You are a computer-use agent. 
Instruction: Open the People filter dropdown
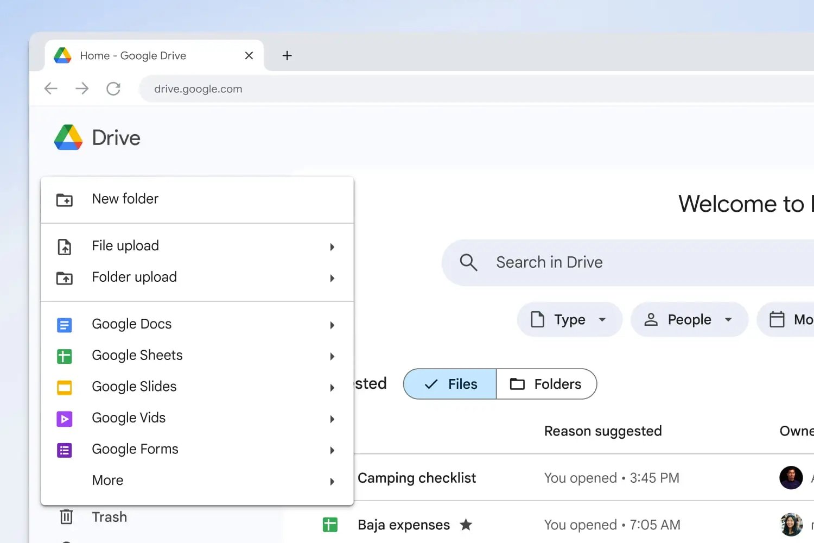[x=689, y=319]
